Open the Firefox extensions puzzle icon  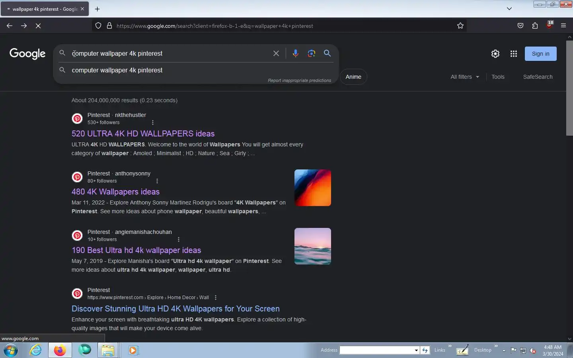pyautogui.click(x=535, y=26)
